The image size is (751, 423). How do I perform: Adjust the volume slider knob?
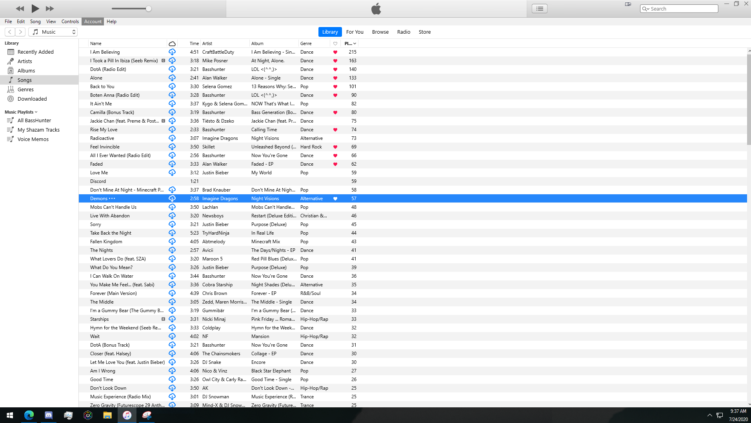[149, 9]
